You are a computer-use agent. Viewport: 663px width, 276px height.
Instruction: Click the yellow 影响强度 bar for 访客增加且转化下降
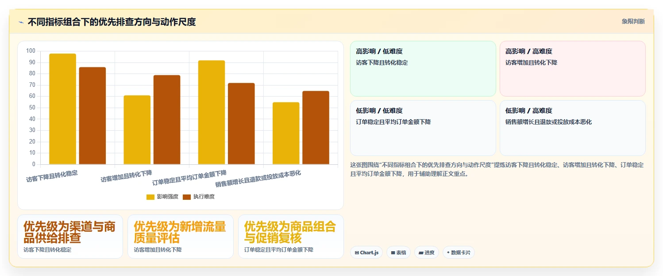(137, 130)
